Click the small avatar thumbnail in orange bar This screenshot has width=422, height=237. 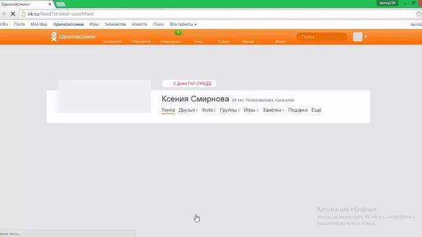357,37
